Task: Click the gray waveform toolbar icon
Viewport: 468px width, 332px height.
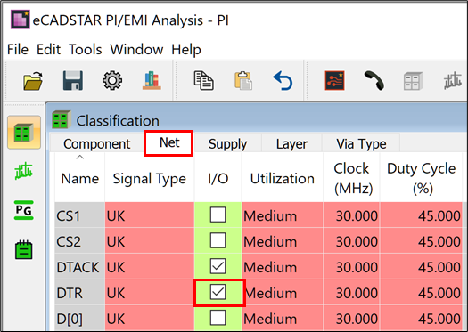Action: (x=453, y=81)
